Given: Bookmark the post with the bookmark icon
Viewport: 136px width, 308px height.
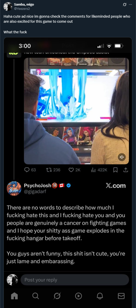Looking at the screenshot, I should coord(115,170).
